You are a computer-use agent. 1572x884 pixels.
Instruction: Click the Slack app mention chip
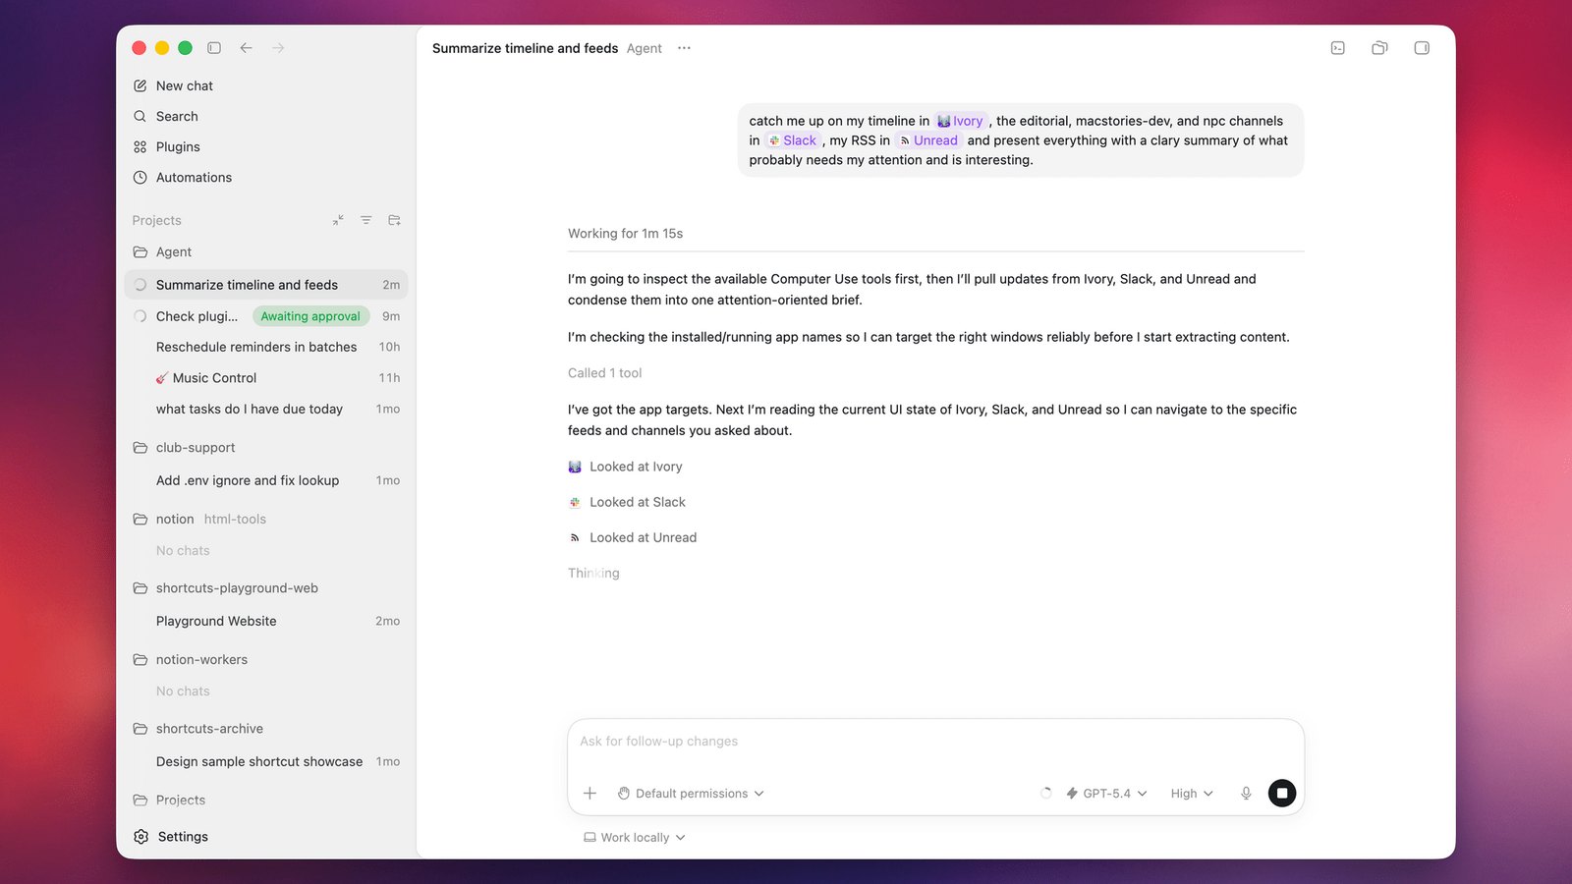792,140
